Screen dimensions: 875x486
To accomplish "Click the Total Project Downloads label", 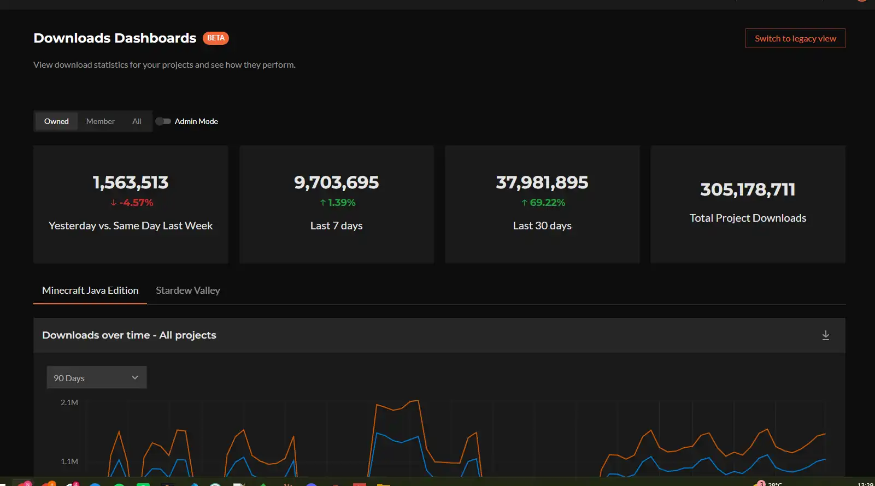I will pyautogui.click(x=748, y=218).
